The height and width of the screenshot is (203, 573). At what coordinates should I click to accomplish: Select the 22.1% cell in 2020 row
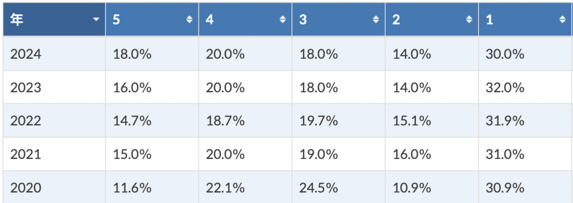pos(245,187)
